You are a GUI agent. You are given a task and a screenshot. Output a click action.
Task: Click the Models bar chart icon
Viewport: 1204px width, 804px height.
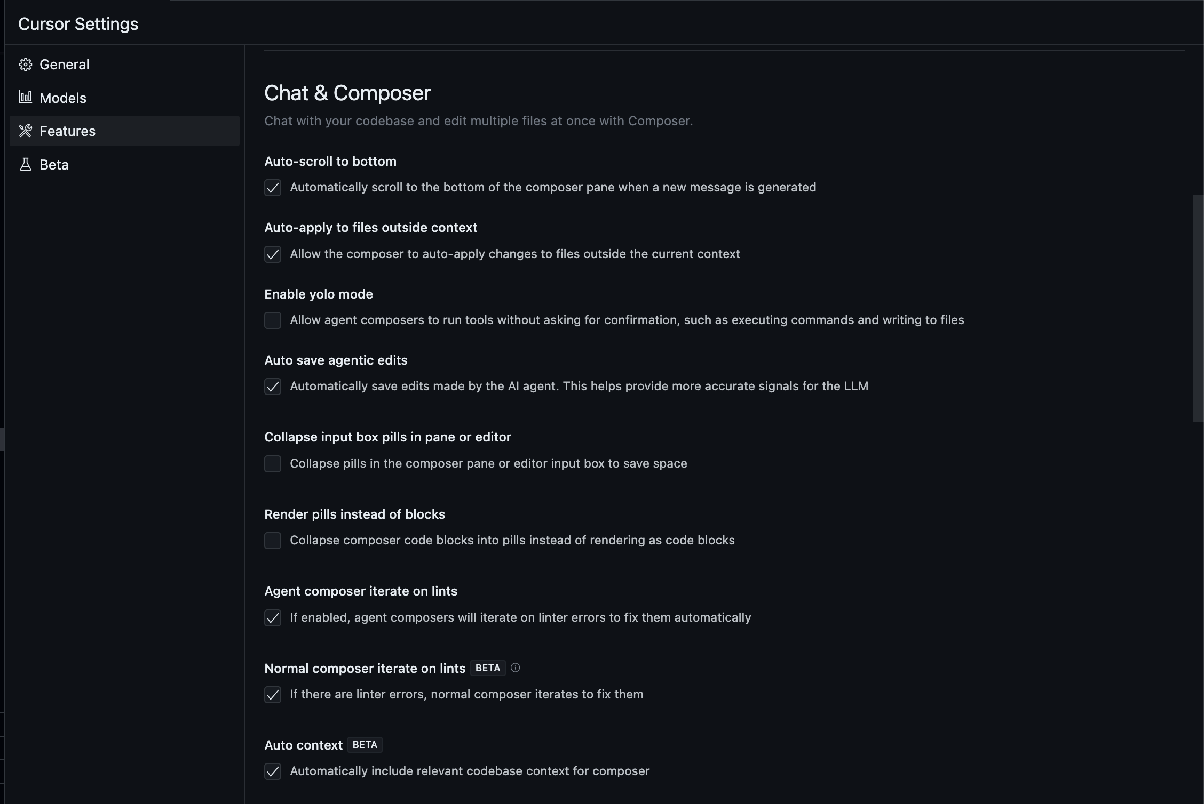(x=25, y=97)
